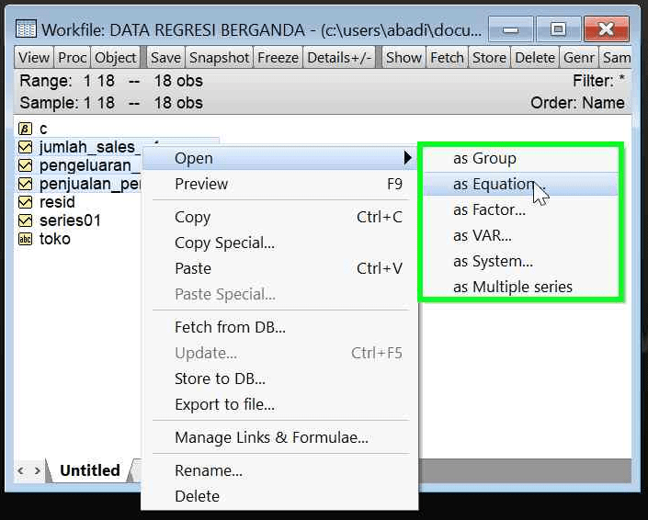Screen dimensions: 648x520
Task: Click the series icon beside pengeluaran
Action: pyautogui.click(x=25, y=165)
